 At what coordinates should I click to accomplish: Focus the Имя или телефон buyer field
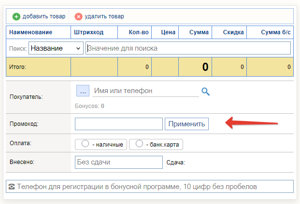(145, 91)
